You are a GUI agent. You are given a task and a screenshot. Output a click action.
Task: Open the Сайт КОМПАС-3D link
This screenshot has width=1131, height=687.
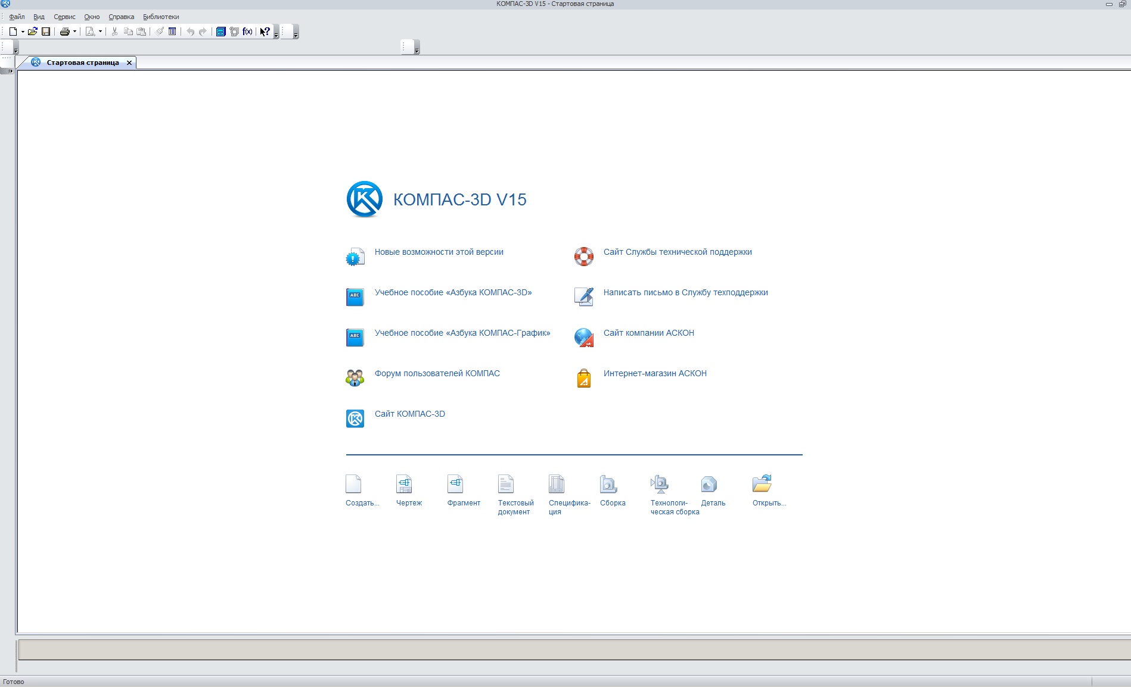point(409,414)
